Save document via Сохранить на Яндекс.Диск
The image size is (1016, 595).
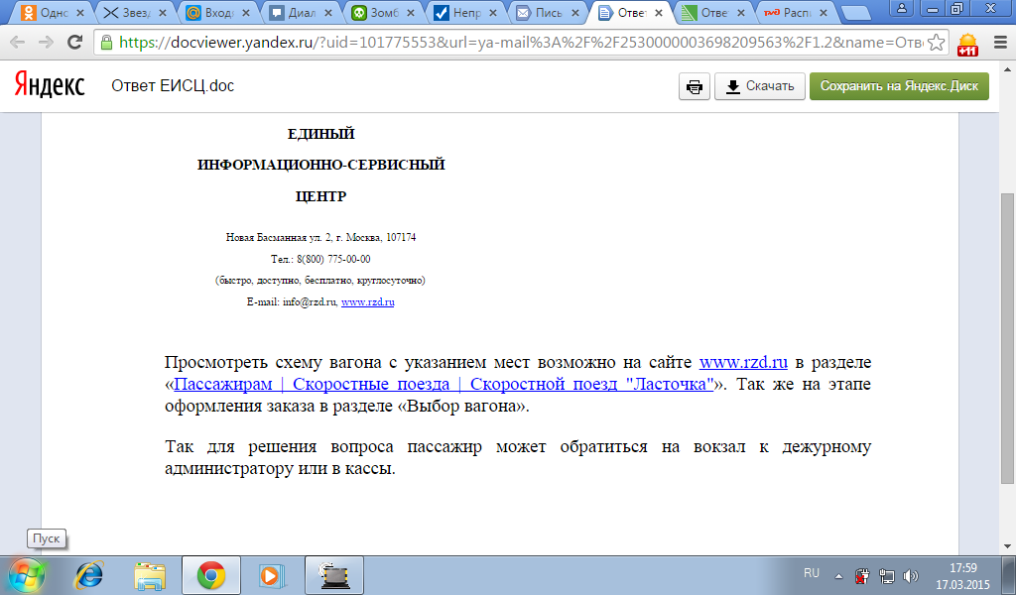tap(899, 86)
